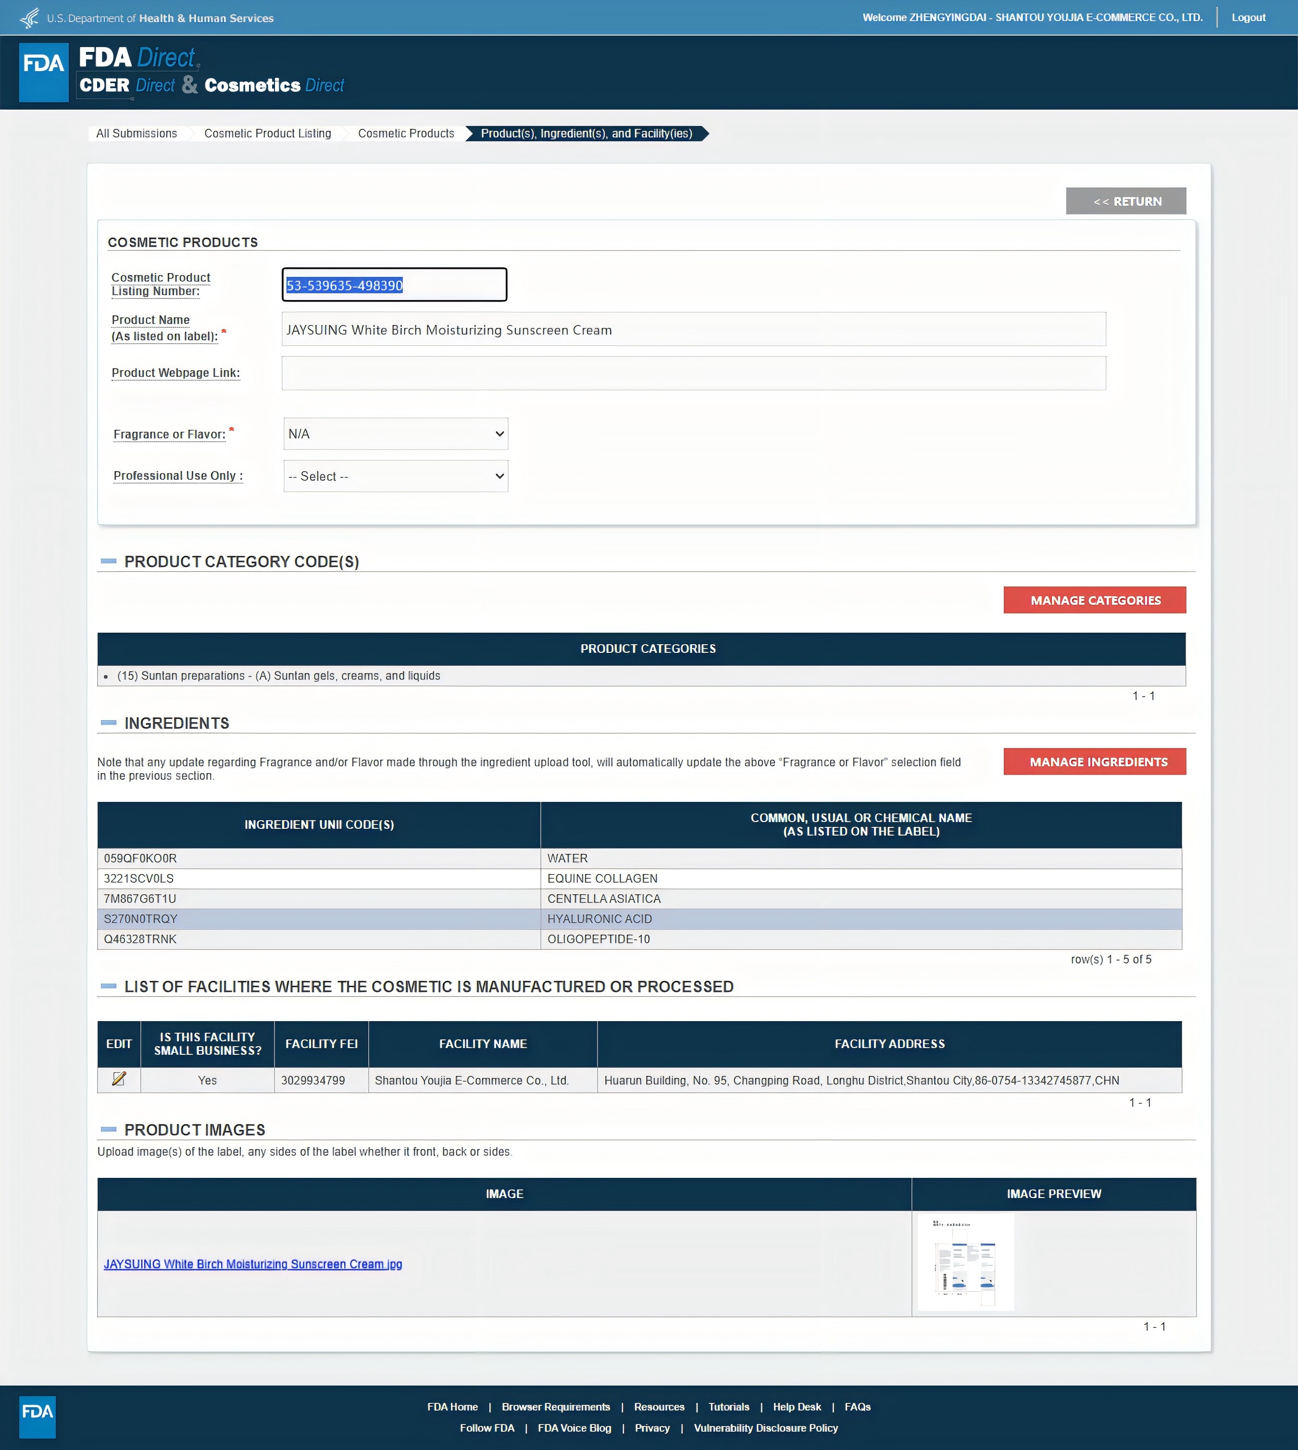Click the blue bar beside INGREDIENTS header

pyautogui.click(x=107, y=723)
